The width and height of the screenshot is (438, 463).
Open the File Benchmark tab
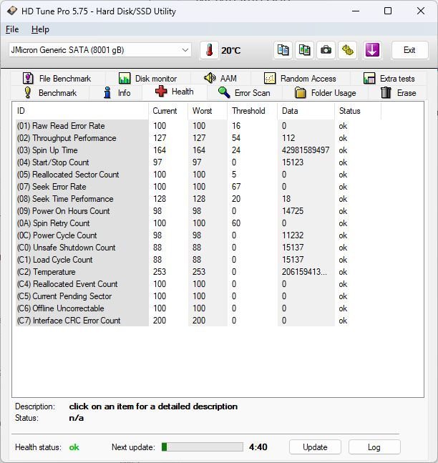click(58, 79)
